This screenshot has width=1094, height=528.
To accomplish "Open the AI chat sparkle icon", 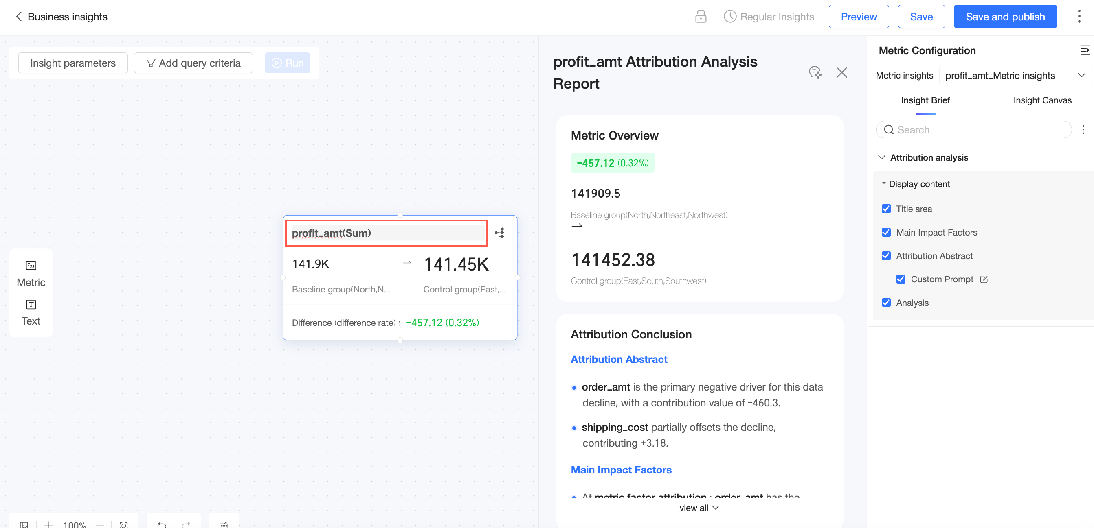I will click(815, 72).
